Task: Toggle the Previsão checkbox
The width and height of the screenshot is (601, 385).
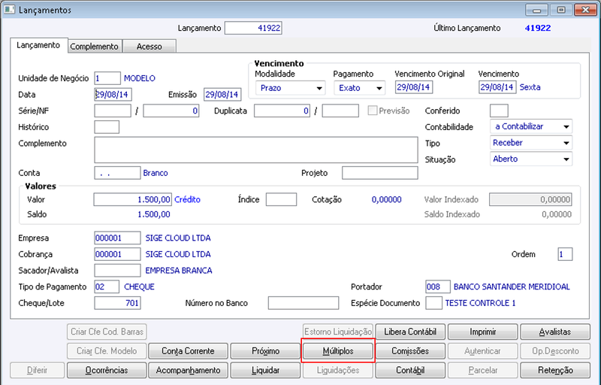Action: point(372,111)
